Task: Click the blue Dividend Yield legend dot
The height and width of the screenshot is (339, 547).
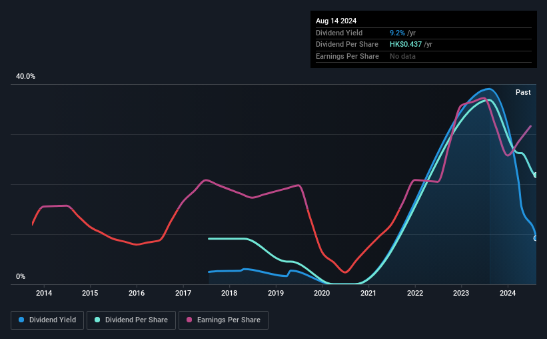Action: pos(21,320)
